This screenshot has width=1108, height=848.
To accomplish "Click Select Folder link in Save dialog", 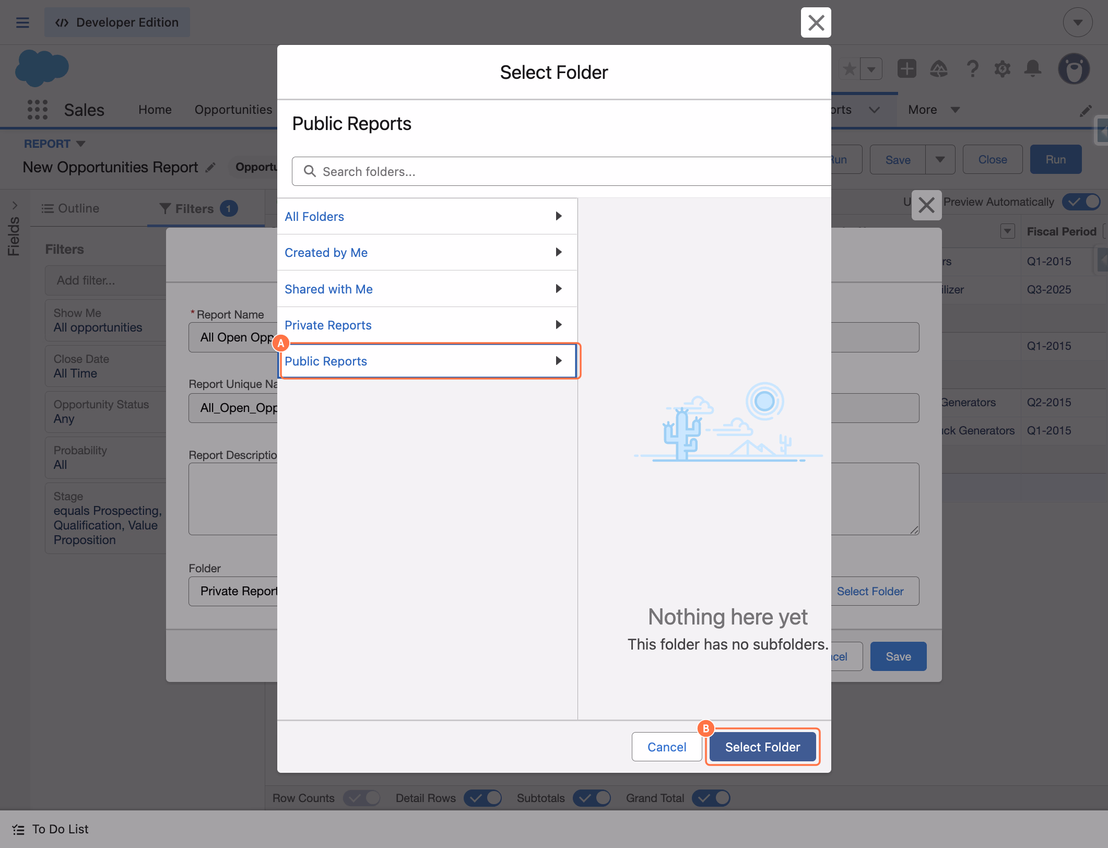I will tap(870, 591).
